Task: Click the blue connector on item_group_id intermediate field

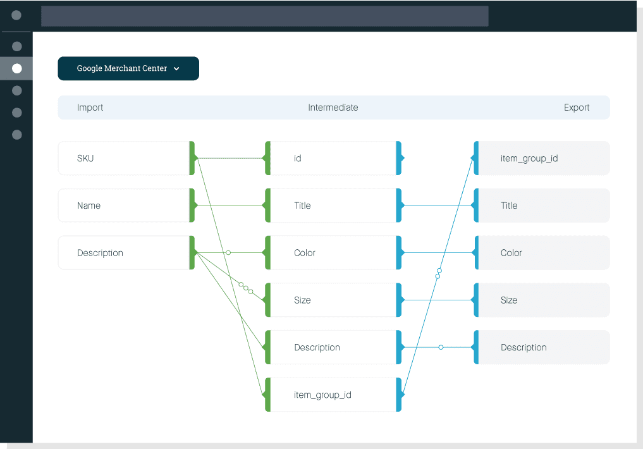Action: pos(400,395)
